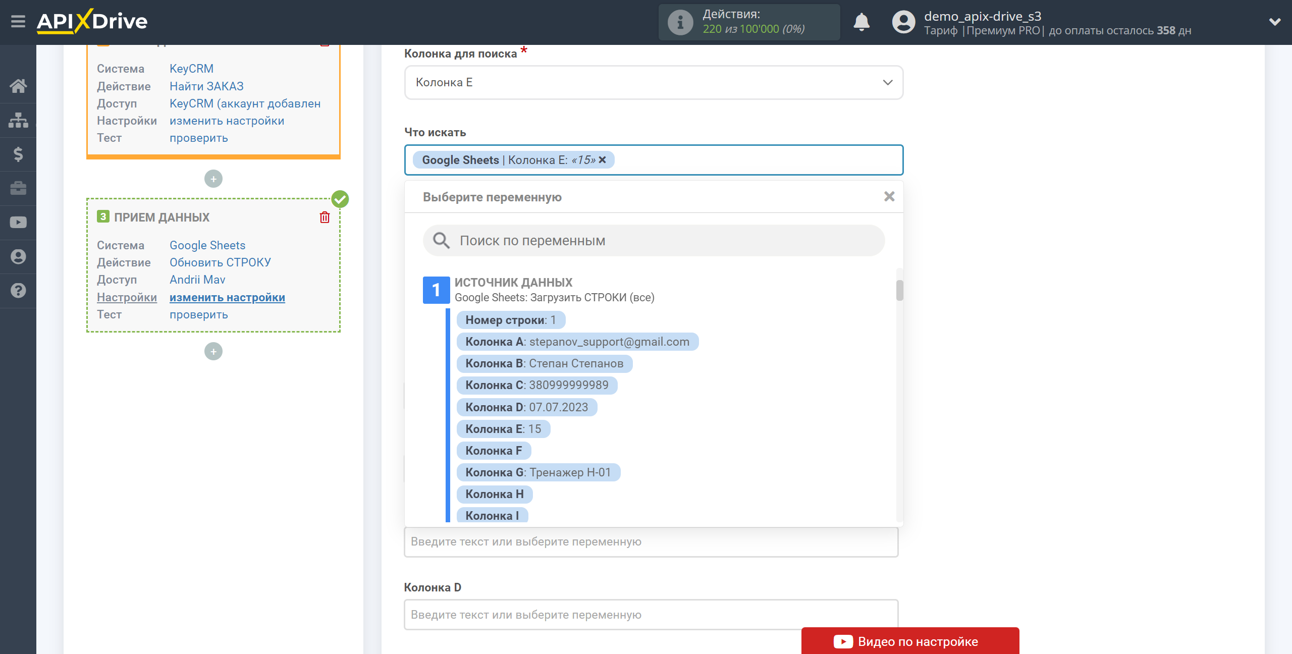Click изменить настройки in Google Sheets block
The width and height of the screenshot is (1292, 654).
click(227, 297)
